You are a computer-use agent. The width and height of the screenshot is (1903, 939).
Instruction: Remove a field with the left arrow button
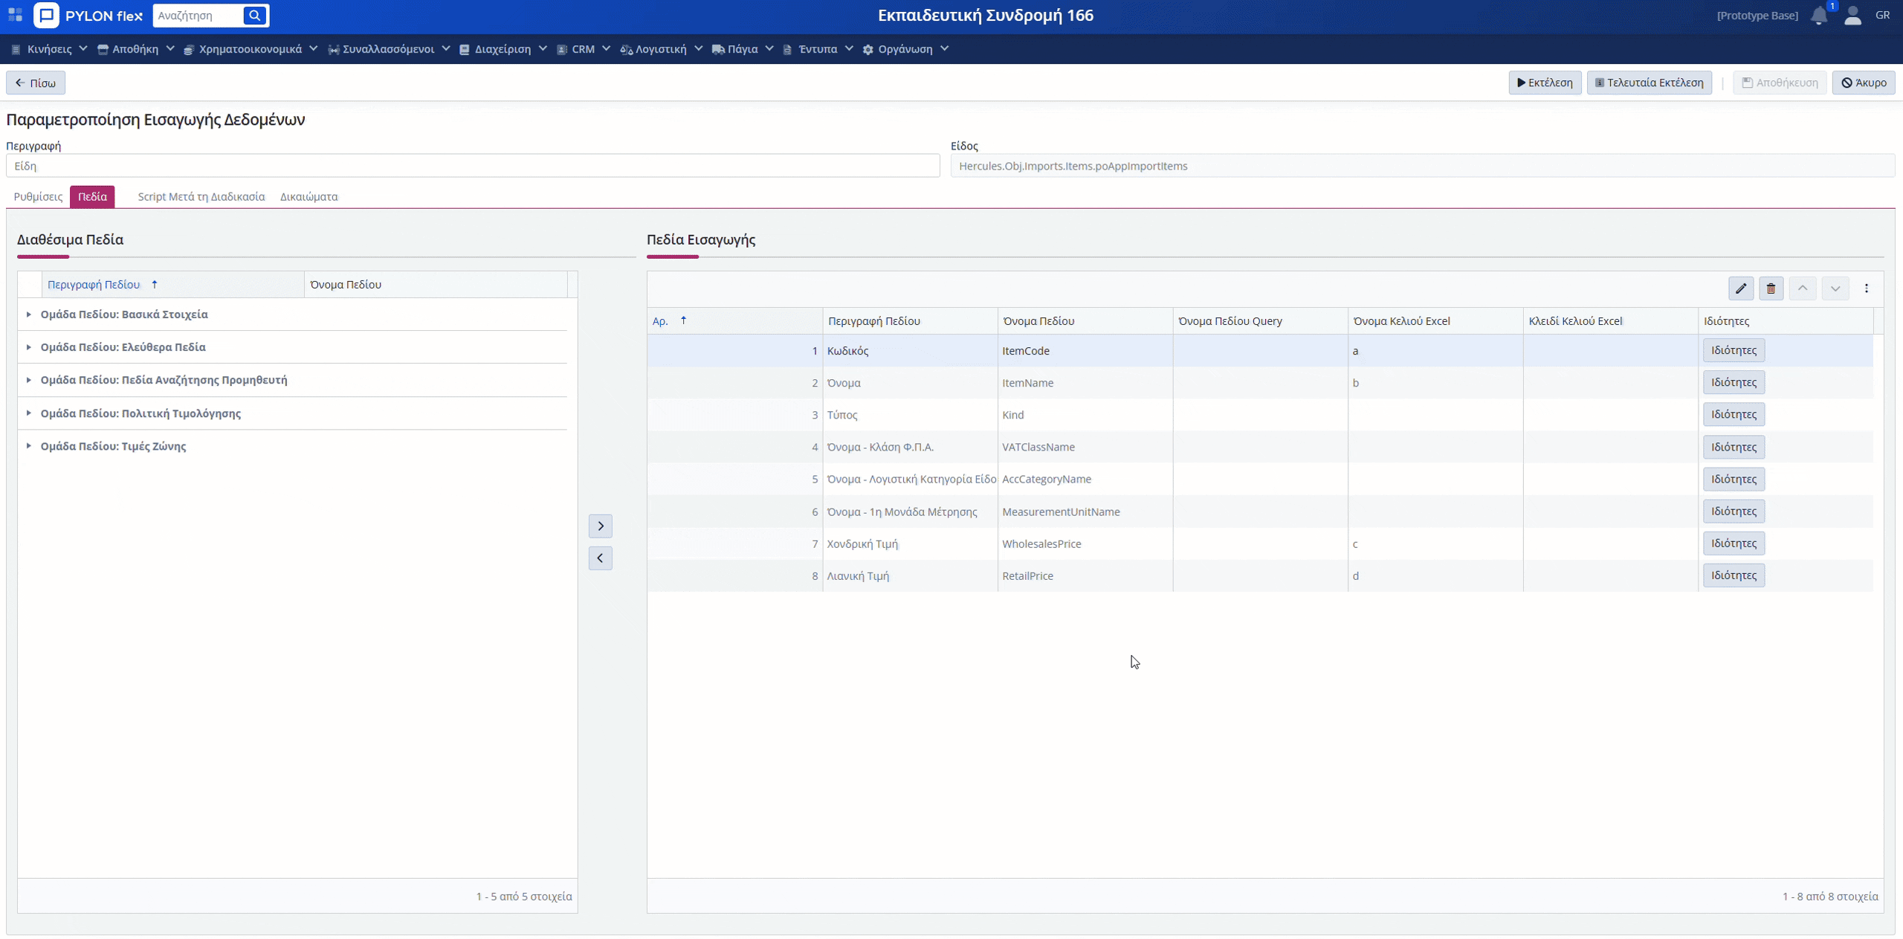pos(601,558)
